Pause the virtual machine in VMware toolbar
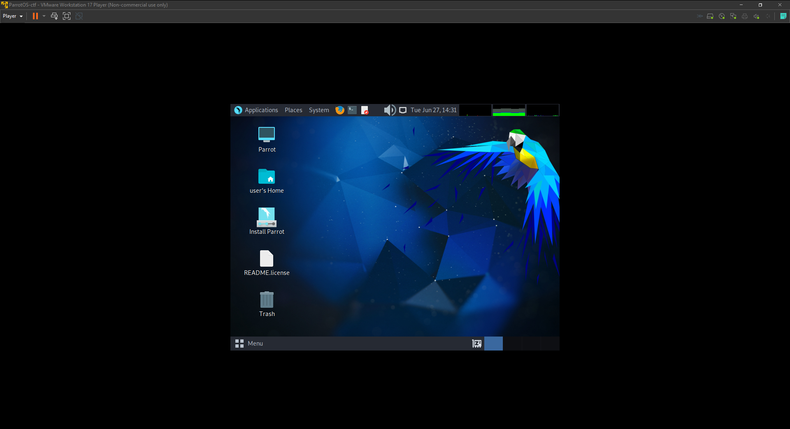The height and width of the screenshot is (429, 790). pyautogui.click(x=35, y=16)
